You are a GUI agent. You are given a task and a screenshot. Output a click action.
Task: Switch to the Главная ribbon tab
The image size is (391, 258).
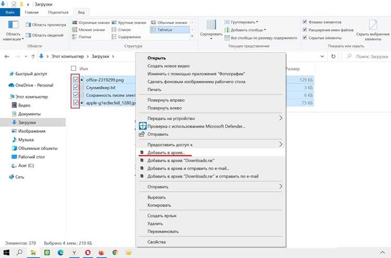pyautogui.click(x=32, y=12)
